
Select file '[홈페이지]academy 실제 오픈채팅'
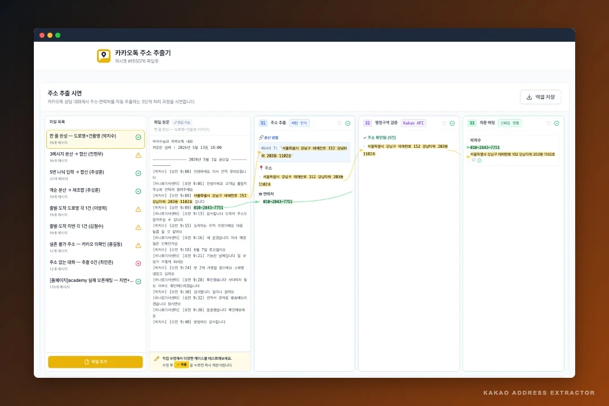(95, 283)
